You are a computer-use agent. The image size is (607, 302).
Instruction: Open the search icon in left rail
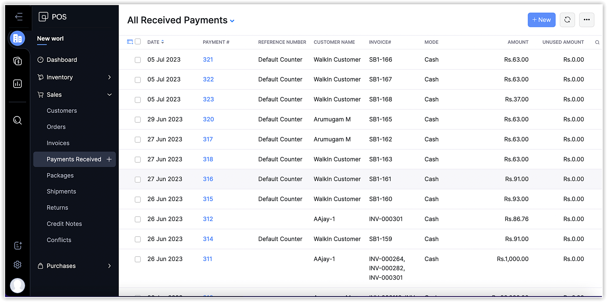[x=18, y=120]
